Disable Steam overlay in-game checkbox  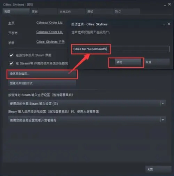(11, 55)
